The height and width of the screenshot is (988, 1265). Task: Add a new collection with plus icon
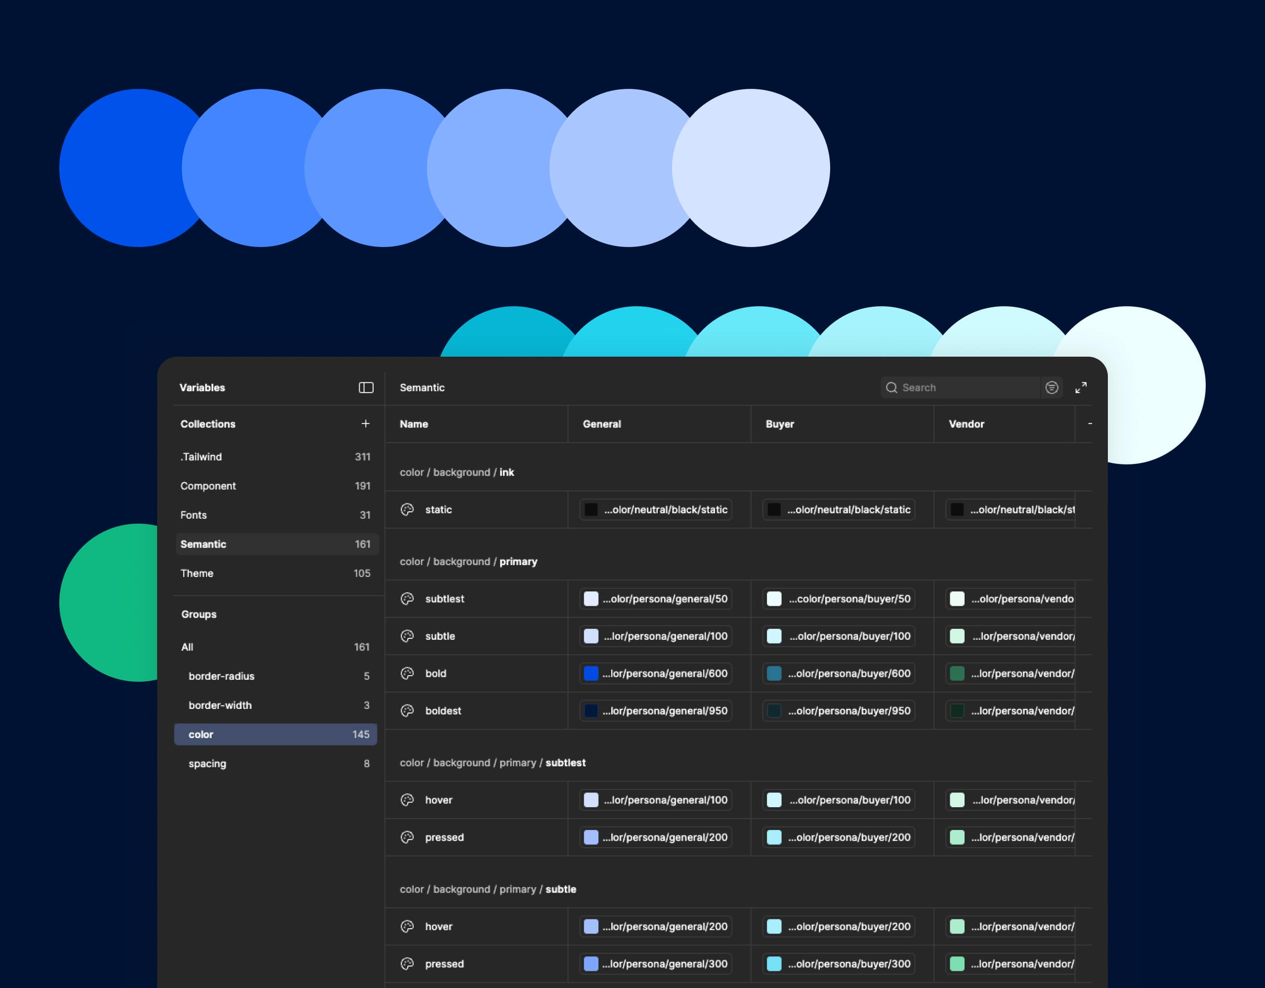pos(366,424)
